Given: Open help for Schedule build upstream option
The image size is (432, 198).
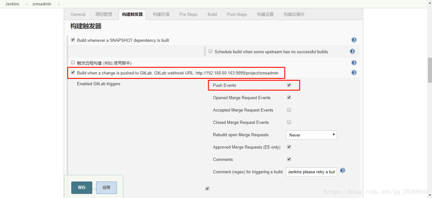Looking at the screenshot, I should point(352,51).
